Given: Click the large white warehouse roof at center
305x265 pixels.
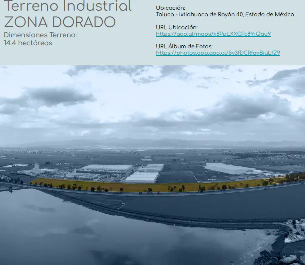Looking at the screenshot, I should 142,177.
